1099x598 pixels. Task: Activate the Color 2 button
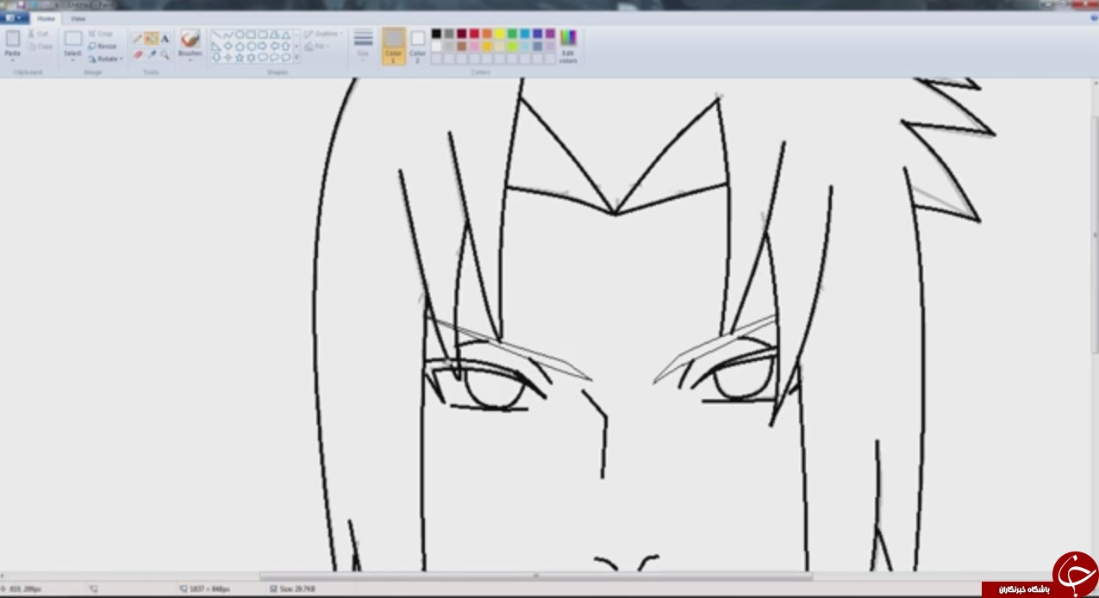[x=418, y=47]
